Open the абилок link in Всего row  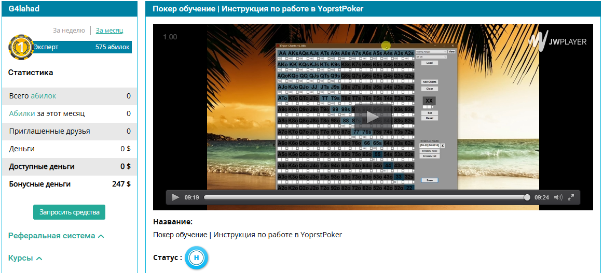coord(44,96)
